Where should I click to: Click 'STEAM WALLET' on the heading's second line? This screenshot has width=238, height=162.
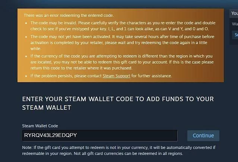47,108
